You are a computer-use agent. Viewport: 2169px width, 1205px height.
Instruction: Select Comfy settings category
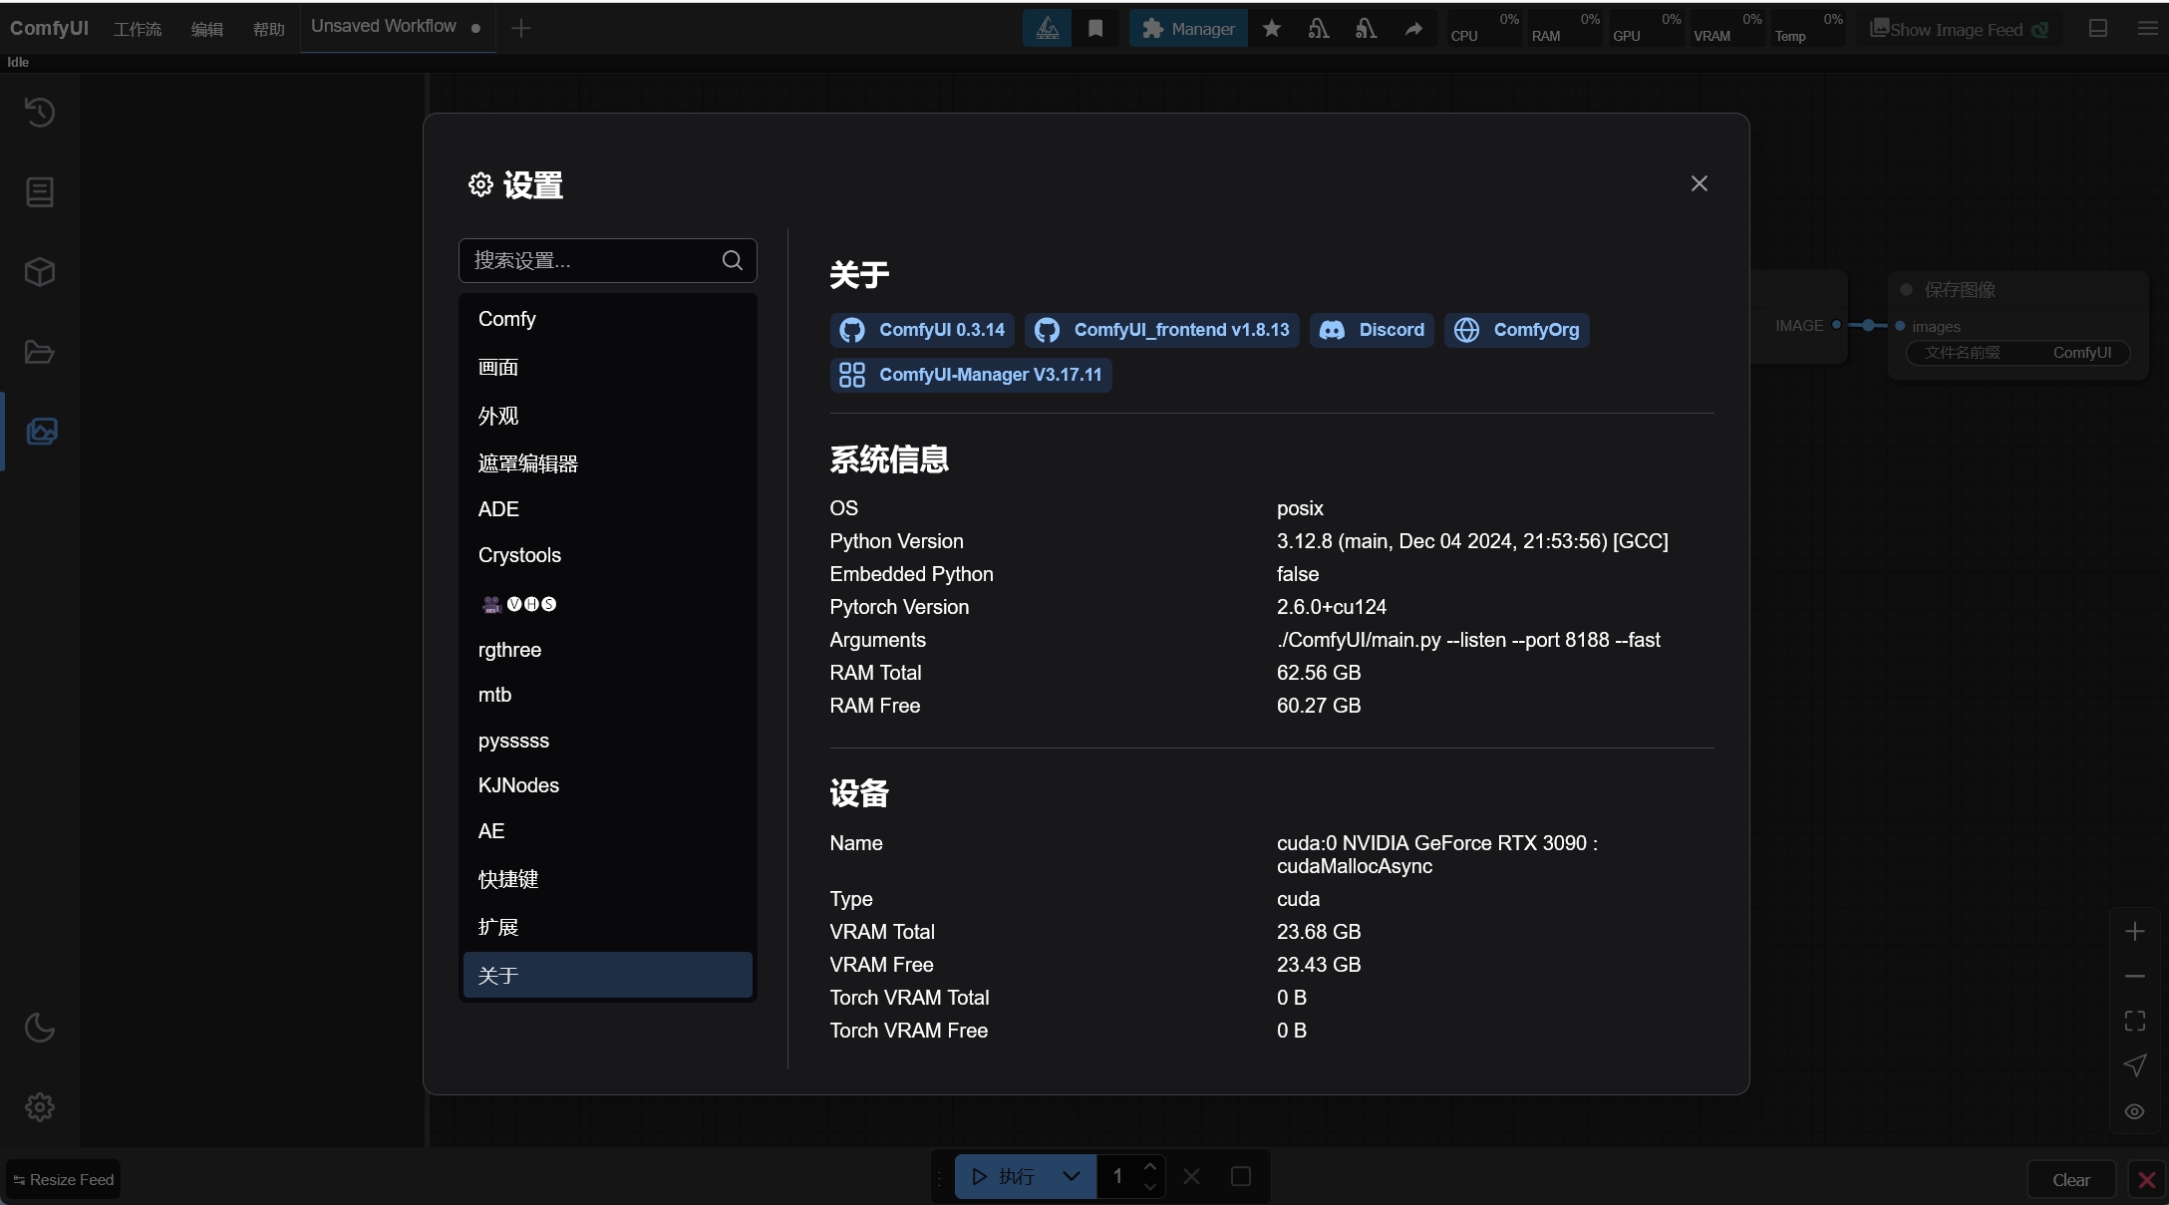click(x=607, y=319)
